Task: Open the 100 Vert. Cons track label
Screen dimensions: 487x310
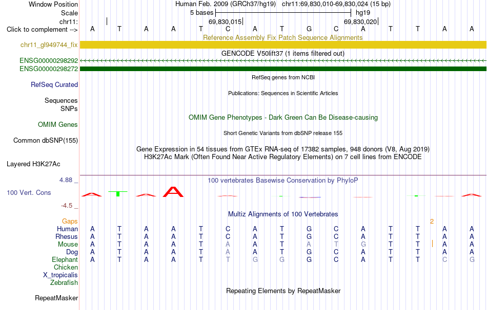Action: pos(29,192)
